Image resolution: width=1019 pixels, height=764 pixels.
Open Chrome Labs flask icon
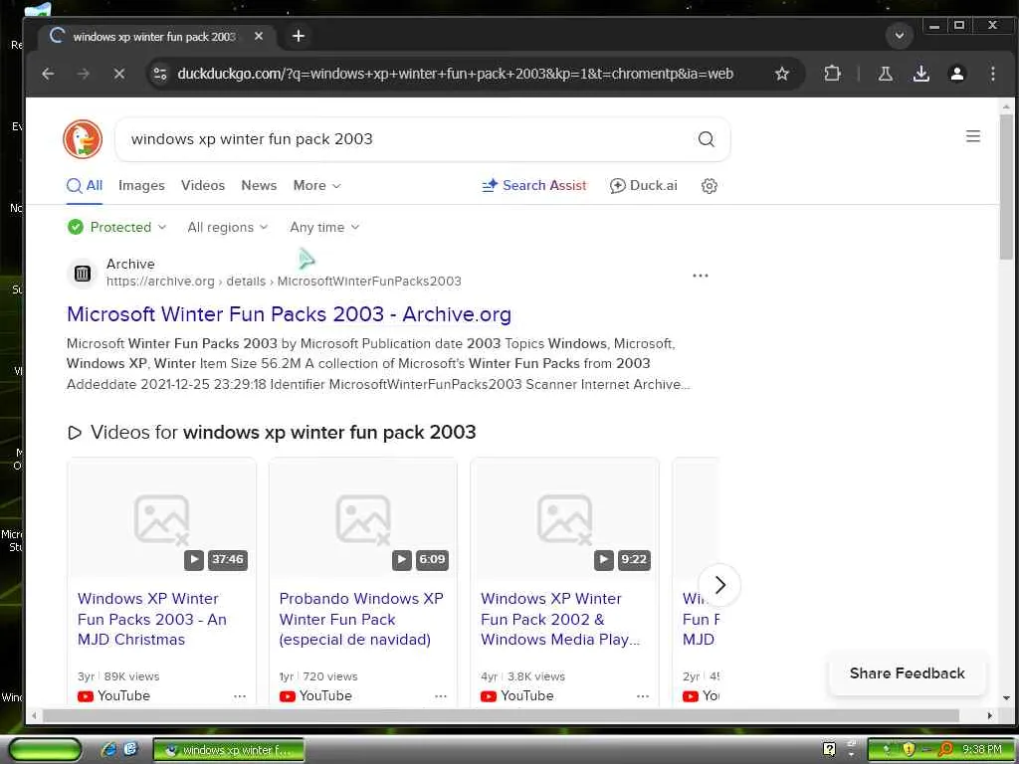point(885,74)
